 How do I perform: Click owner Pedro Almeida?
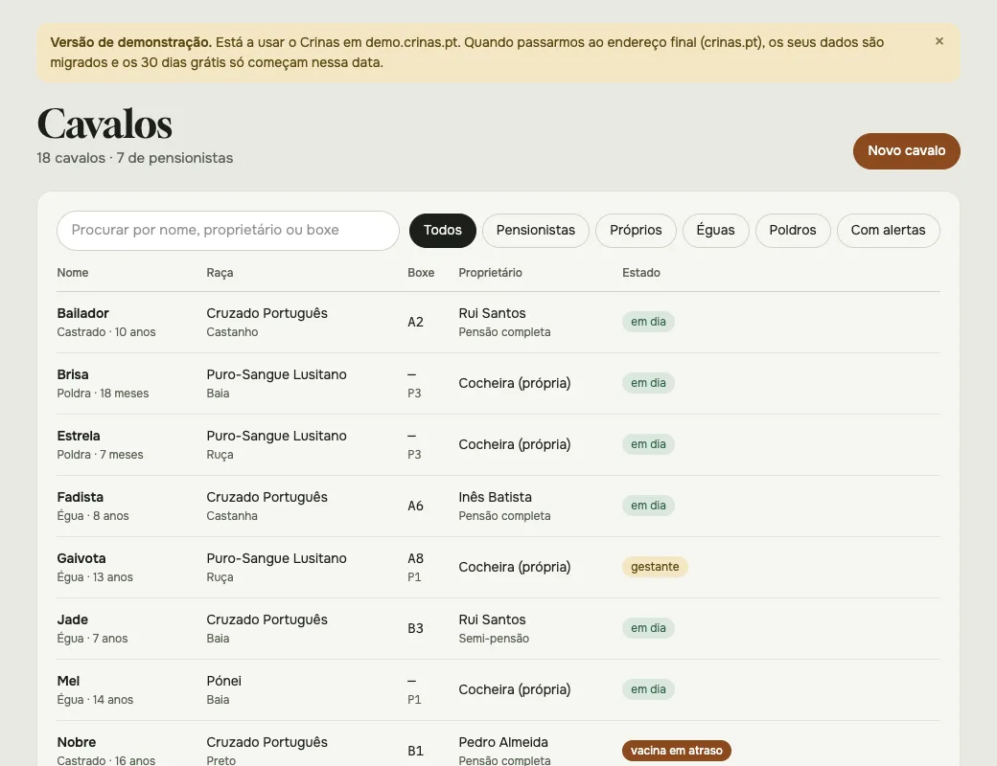(x=503, y=742)
